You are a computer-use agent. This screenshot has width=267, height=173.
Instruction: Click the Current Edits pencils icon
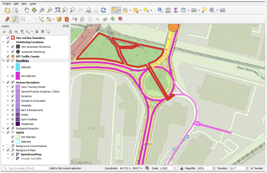pyautogui.click(x=7, y=19)
